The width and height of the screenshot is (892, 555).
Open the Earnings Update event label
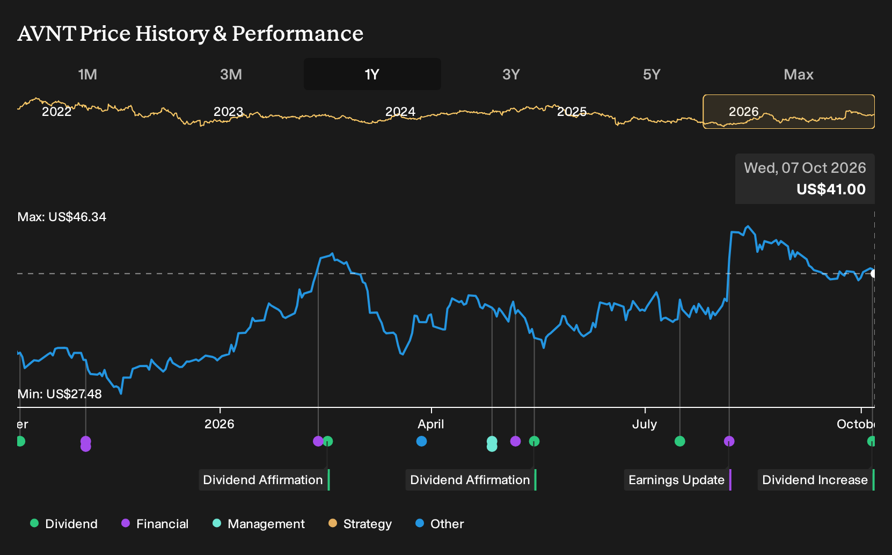[677, 480]
